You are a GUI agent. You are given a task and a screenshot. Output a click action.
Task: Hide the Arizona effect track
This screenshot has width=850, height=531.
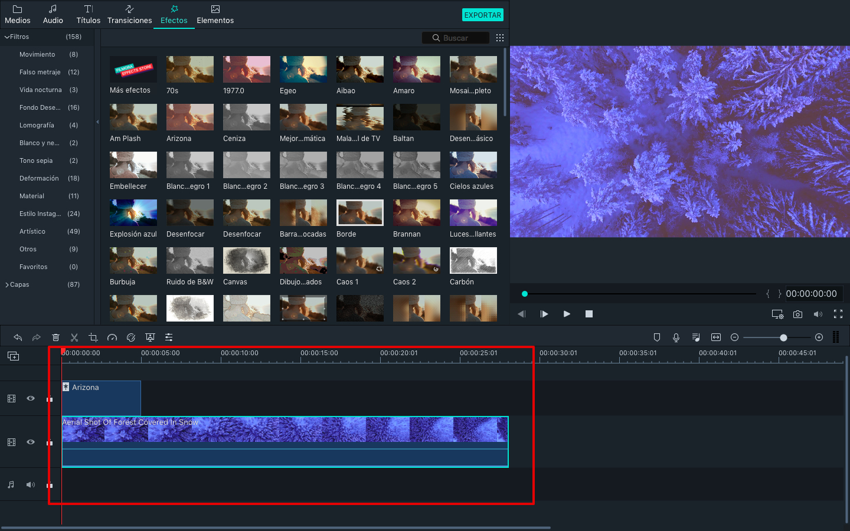click(x=31, y=398)
